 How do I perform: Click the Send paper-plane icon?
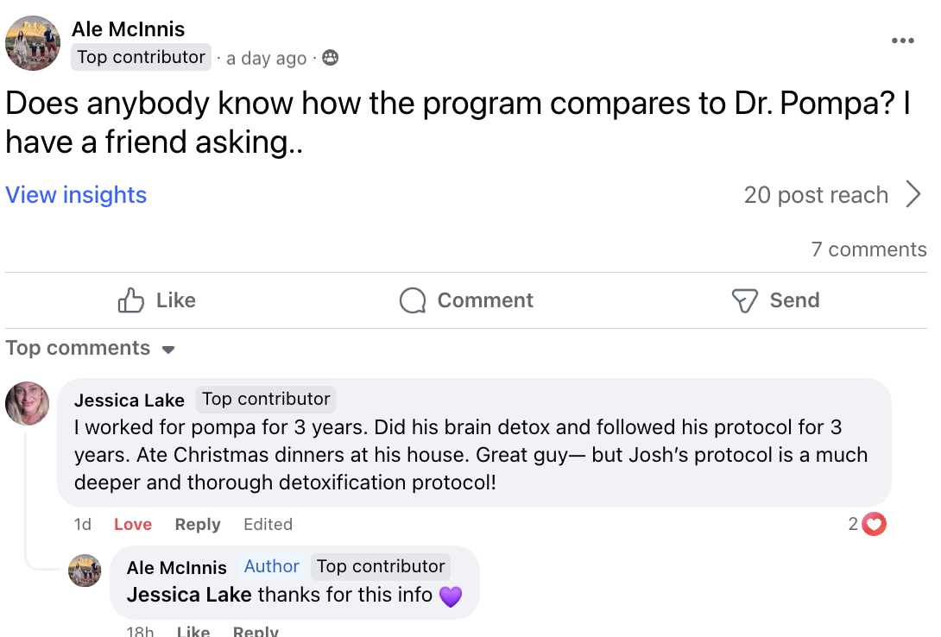tap(745, 300)
